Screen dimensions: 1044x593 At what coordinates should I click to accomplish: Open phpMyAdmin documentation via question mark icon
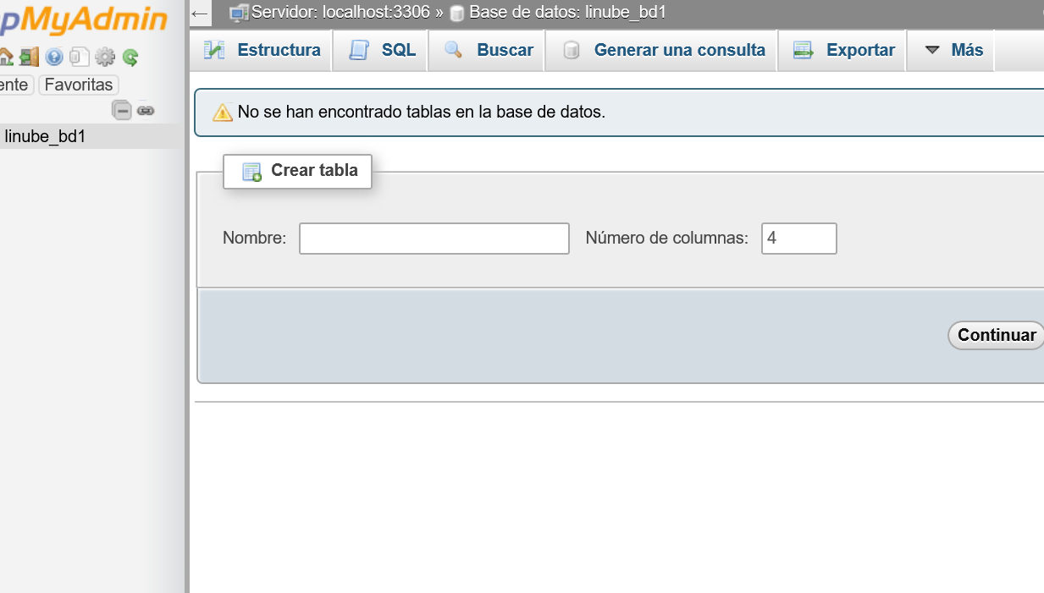[x=54, y=57]
